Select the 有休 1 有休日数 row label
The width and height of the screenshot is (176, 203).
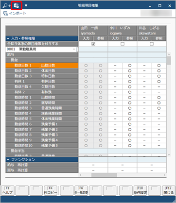[x=42, y=82]
